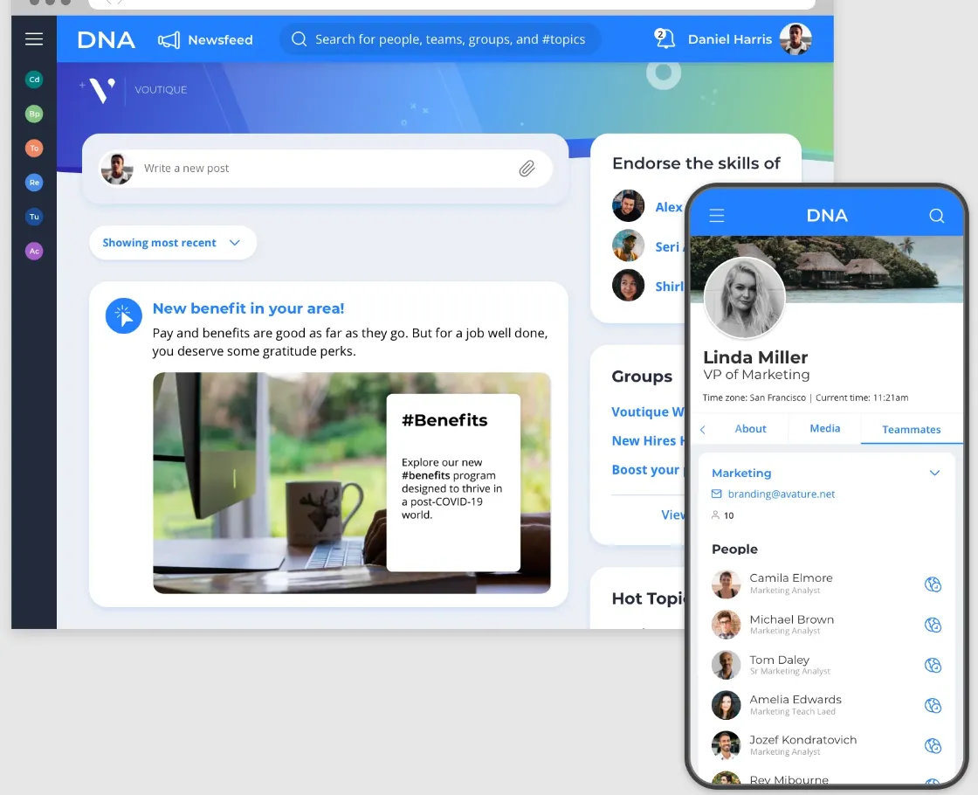This screenshot has height=795, width=978.
Task: Open Seri in endorse skills list
Action: coord(669,247)
